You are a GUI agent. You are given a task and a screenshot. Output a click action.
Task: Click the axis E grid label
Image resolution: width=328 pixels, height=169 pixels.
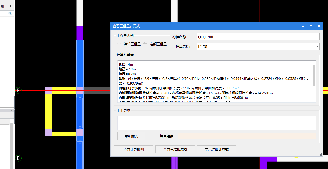coord(18,158)
